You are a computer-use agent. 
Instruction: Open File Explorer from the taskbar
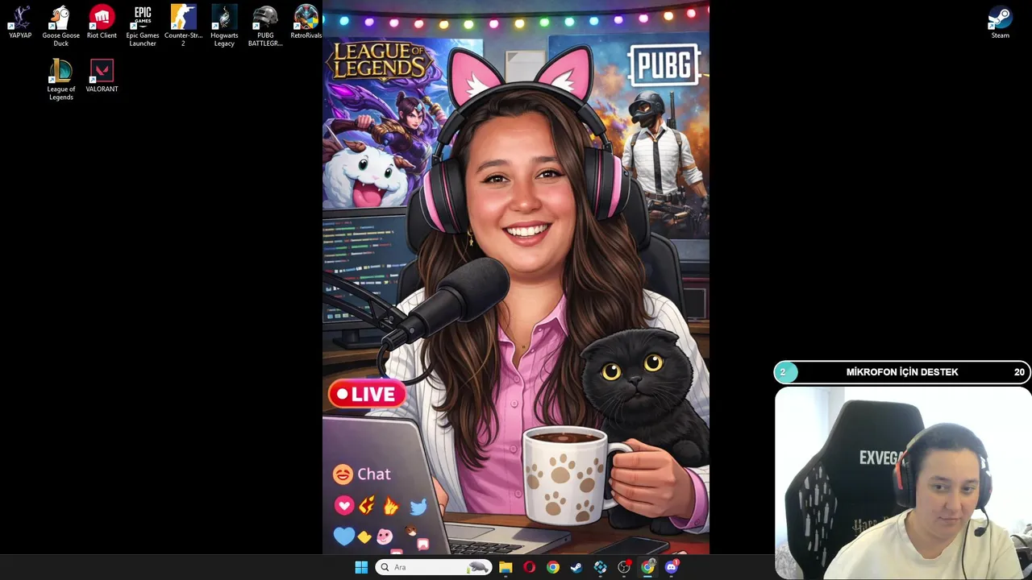pos(506,567)
